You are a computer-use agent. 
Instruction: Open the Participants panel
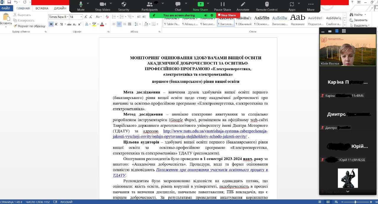pos(150,6)
